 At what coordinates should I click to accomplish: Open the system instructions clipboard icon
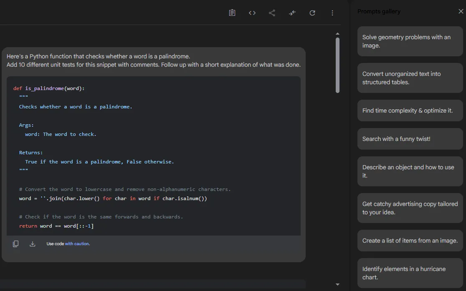click(x=232, y=13)
